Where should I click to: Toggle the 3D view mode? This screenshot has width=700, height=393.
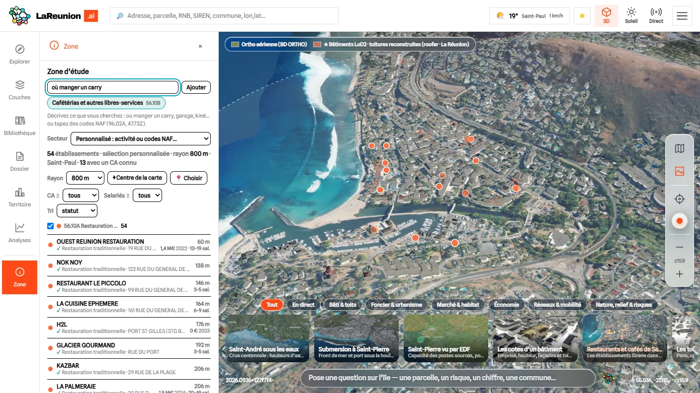(x=606, y=16)
